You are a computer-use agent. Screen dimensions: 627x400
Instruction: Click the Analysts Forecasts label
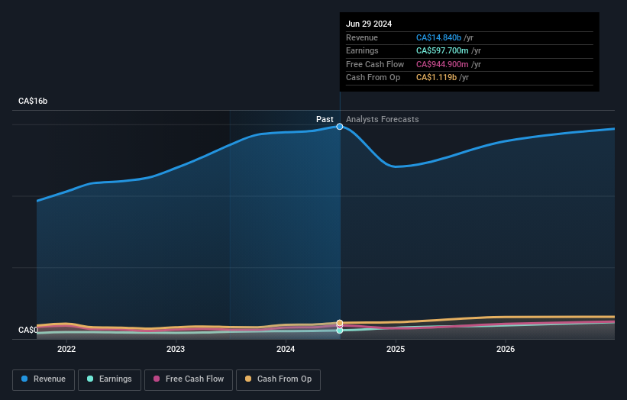point(383,119)
